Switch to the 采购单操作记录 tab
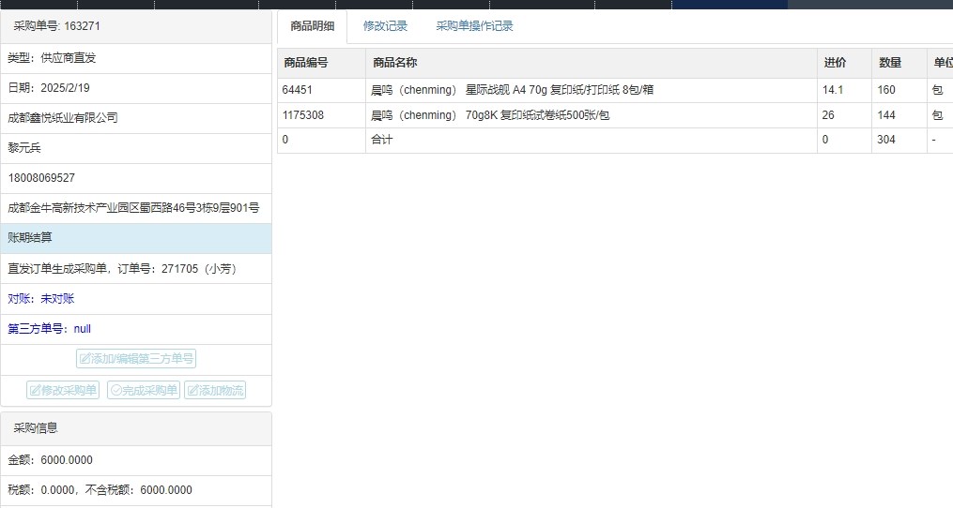The image size is (953, 508). [475, 26]
